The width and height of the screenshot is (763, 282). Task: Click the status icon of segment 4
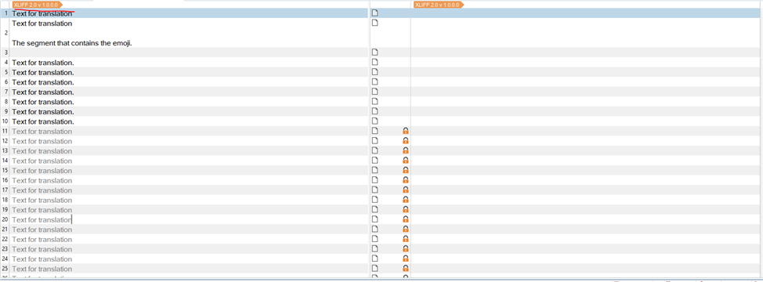[x=374, y=62]
